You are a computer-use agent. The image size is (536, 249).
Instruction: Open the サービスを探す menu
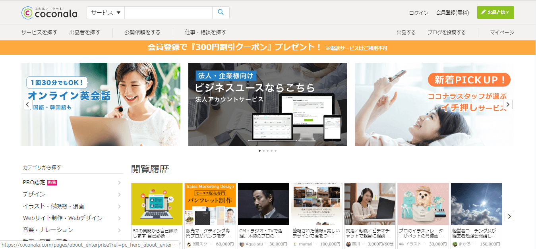pos(39,33)
